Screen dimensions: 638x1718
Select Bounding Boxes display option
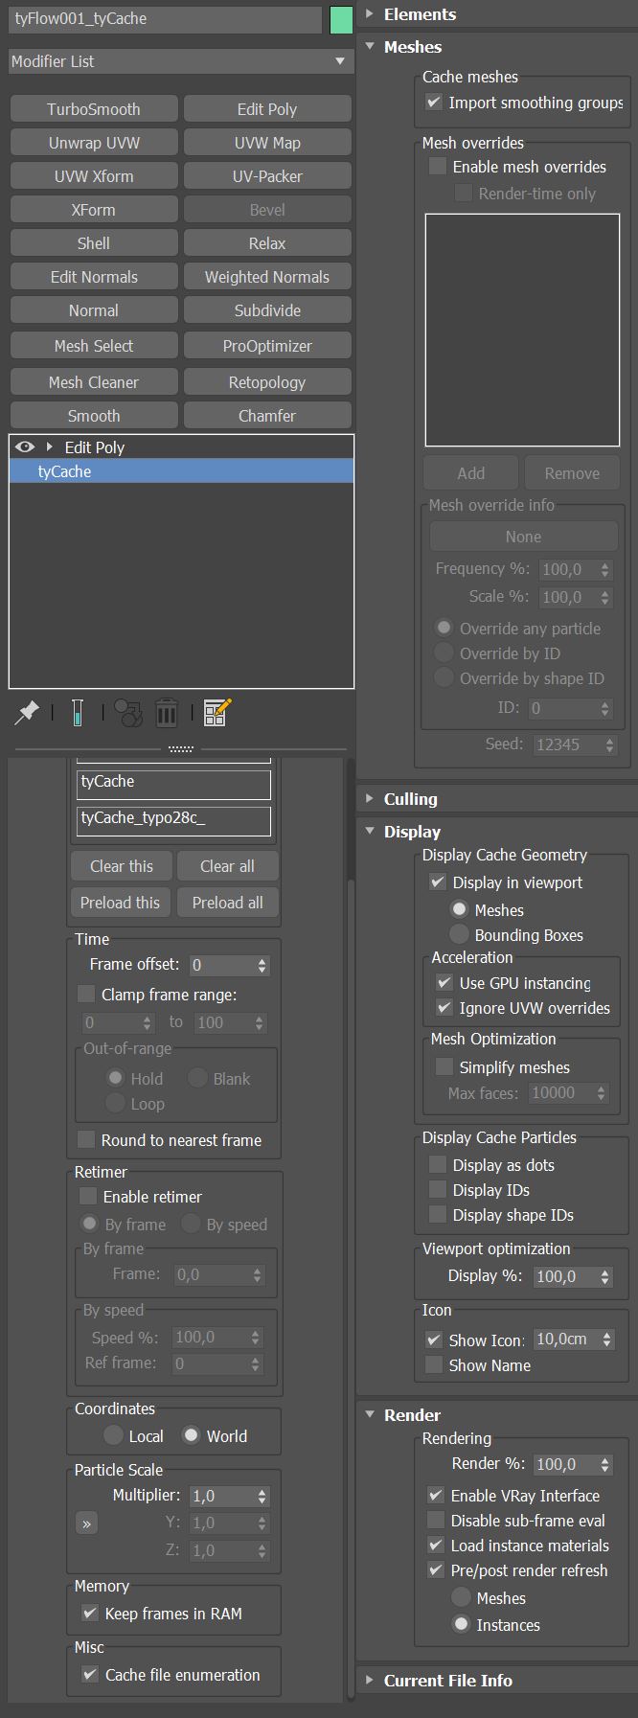(460, 935)
